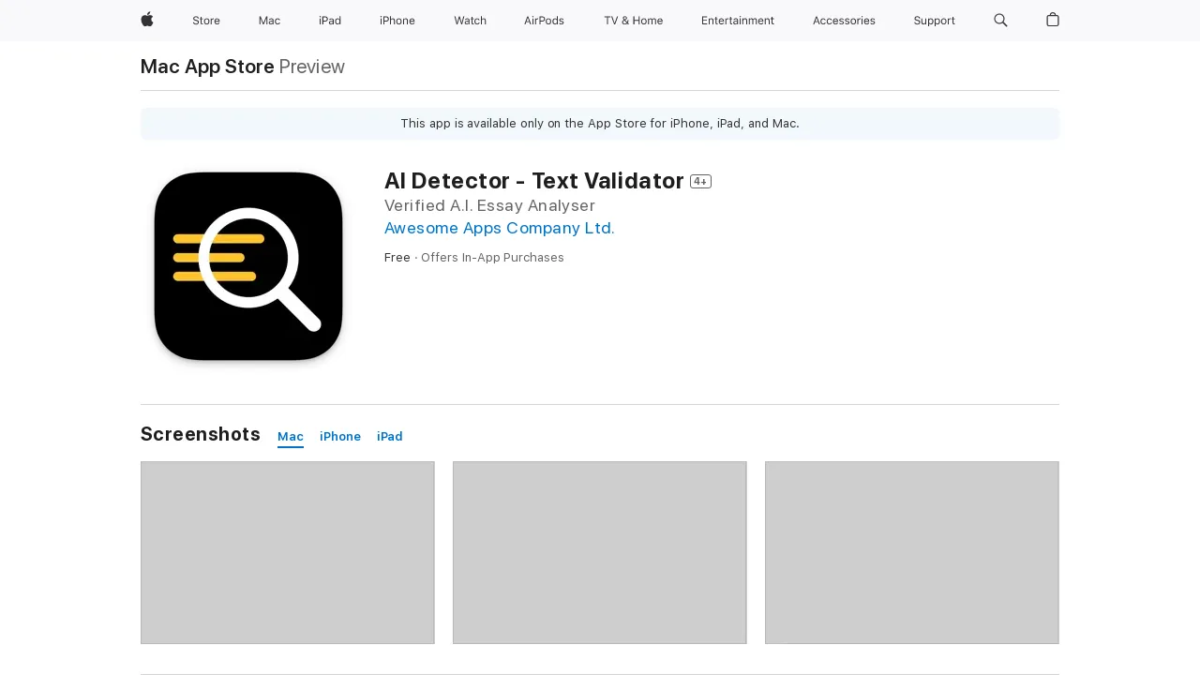Open the shopping bag icon
Screen dimensions: 1200x675
[1053, 20]
